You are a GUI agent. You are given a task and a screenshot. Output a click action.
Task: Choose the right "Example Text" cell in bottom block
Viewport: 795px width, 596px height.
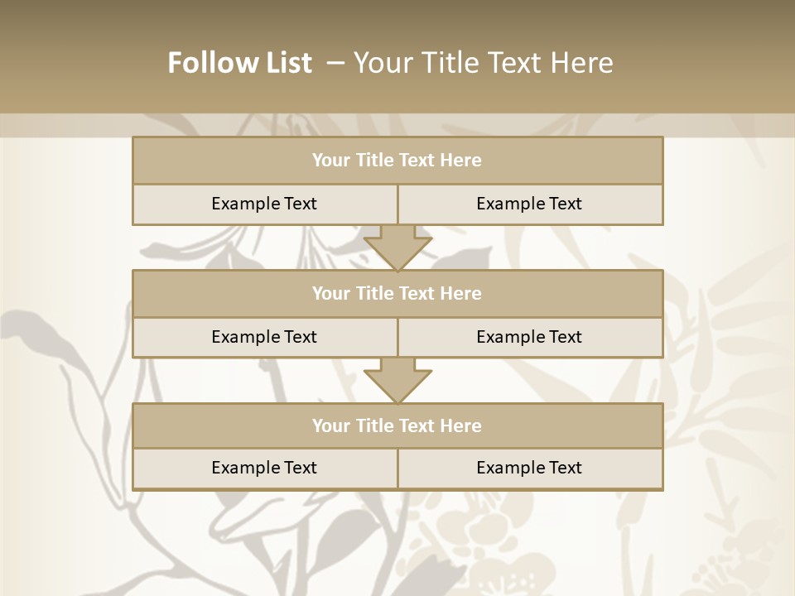click(529, 468)
